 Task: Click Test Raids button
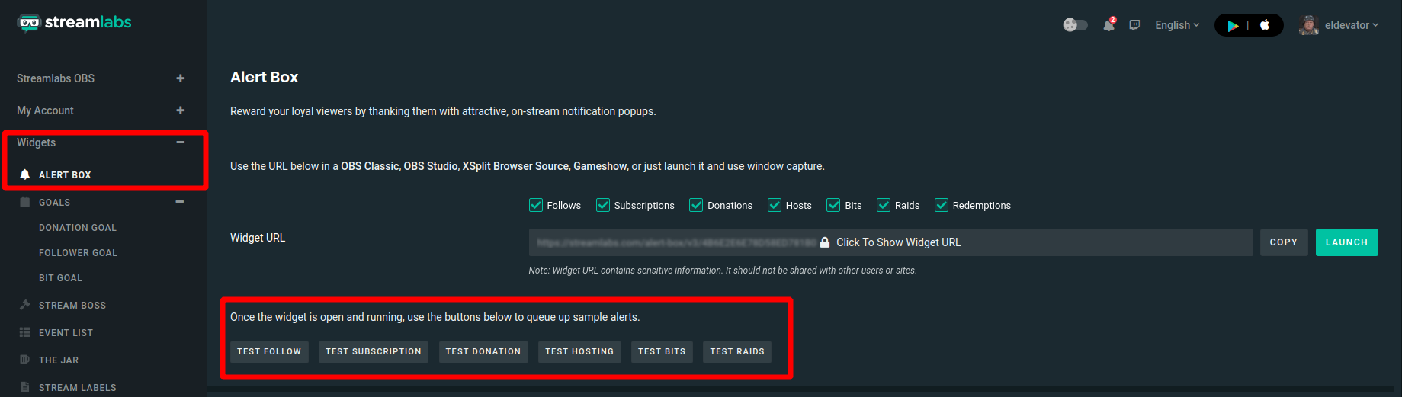tap(737, 352)
